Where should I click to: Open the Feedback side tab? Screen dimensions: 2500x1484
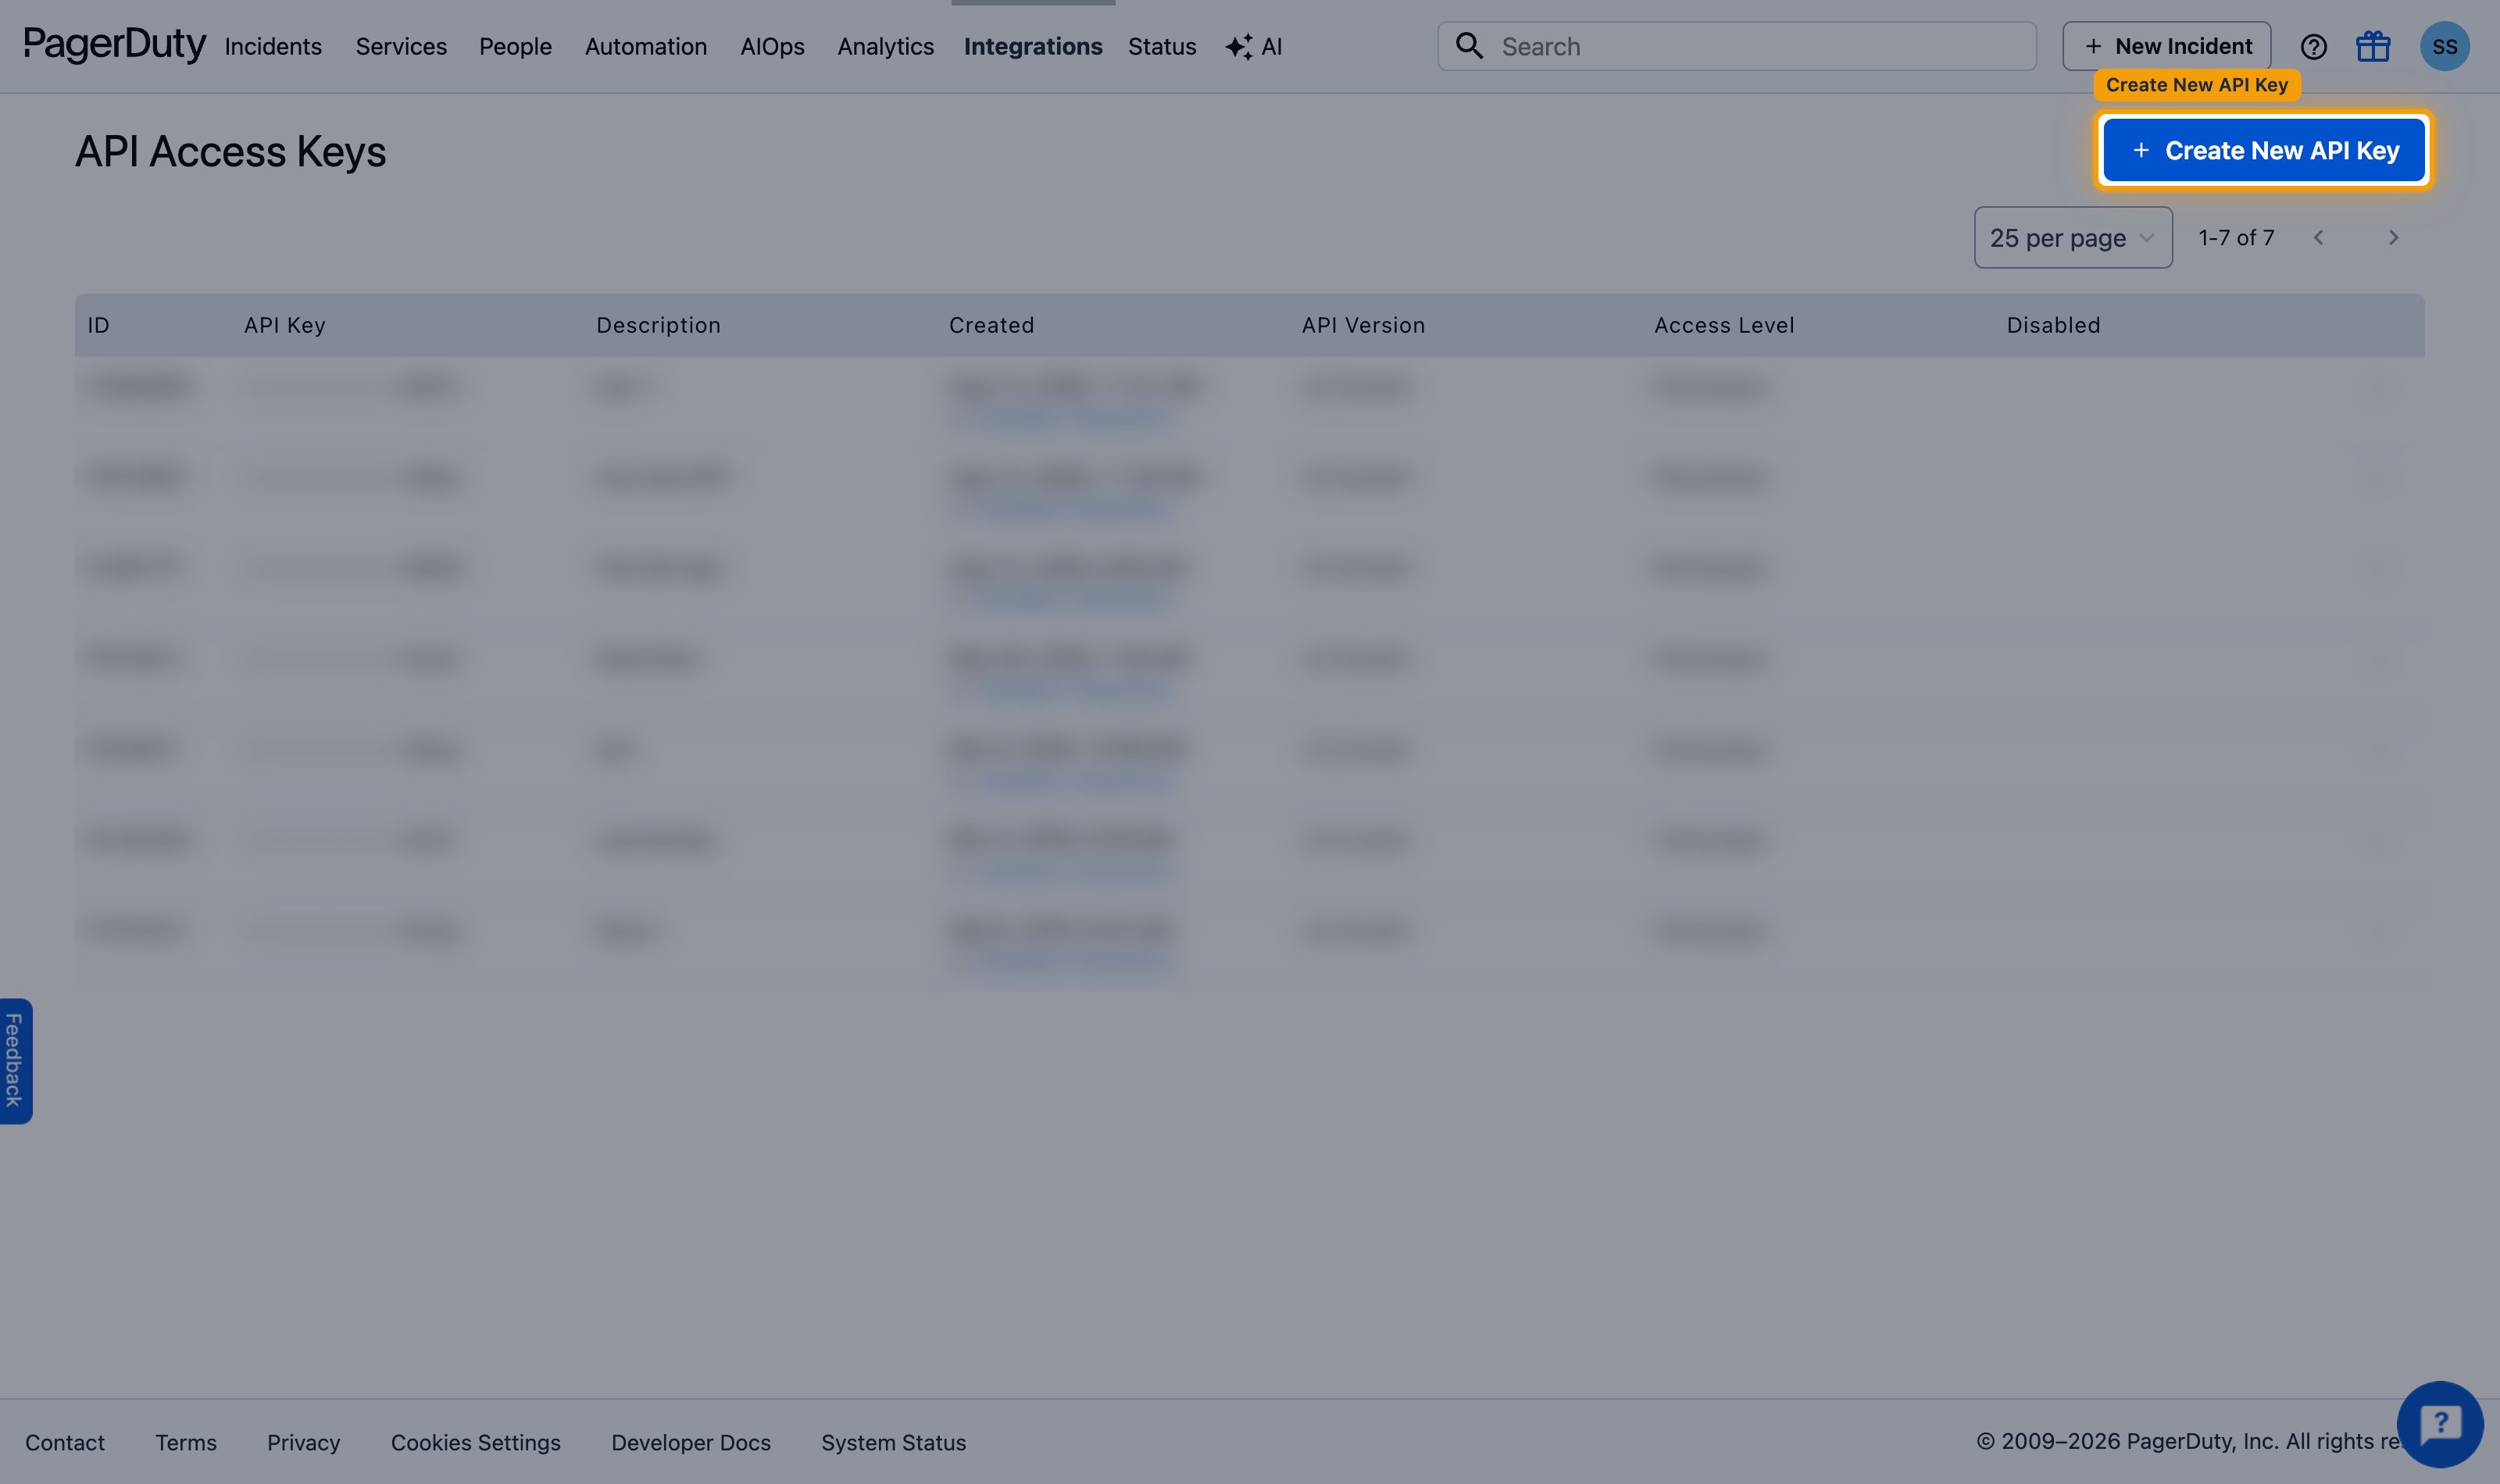pyautogui.click(x=15, y=1060)
